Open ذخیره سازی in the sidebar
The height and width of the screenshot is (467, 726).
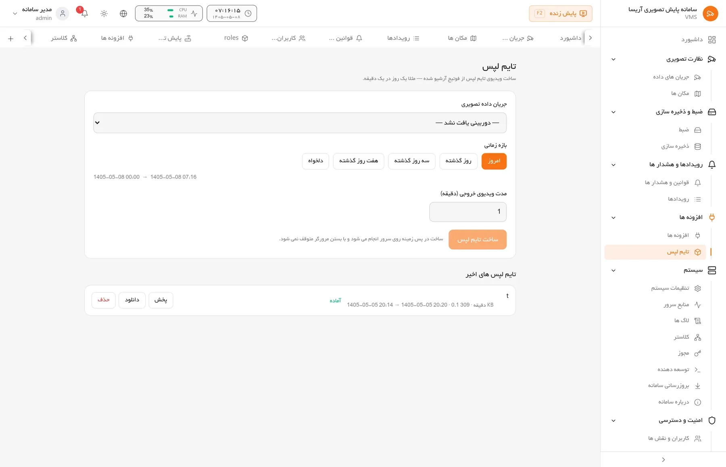[681, 147]
